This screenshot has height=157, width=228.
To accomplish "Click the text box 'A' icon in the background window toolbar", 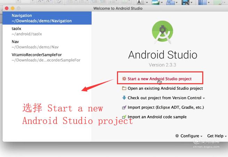I will point(141,2).
